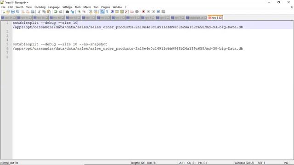The height and width of the screenshot is (165, 294).
Task: Switch to the new 7 tab
Action: (x=178, y=18)
